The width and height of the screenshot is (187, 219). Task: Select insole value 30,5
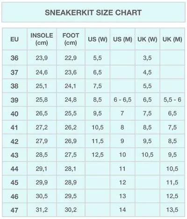42,196
